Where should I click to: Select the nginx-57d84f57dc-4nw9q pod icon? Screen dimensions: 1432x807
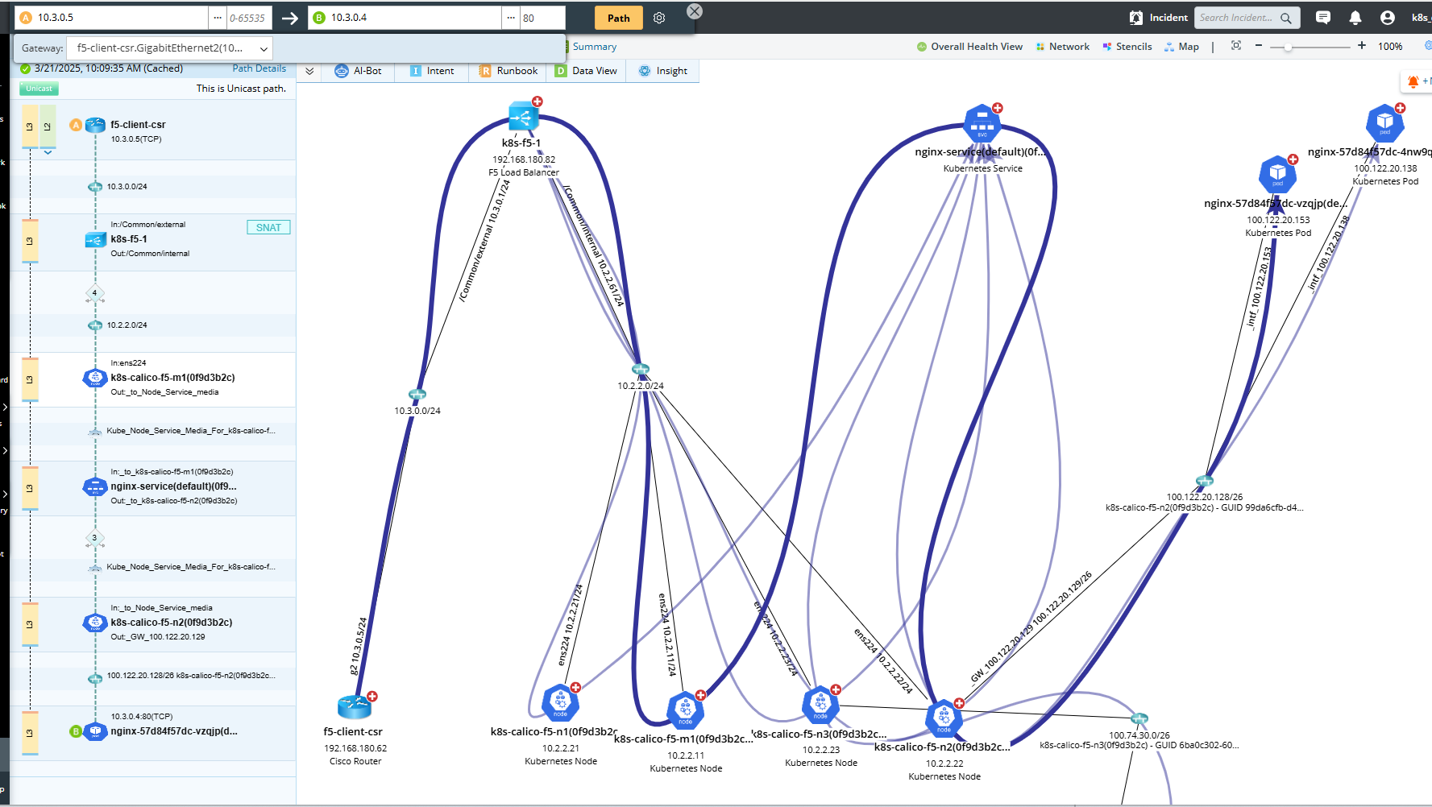[1384, 123]
